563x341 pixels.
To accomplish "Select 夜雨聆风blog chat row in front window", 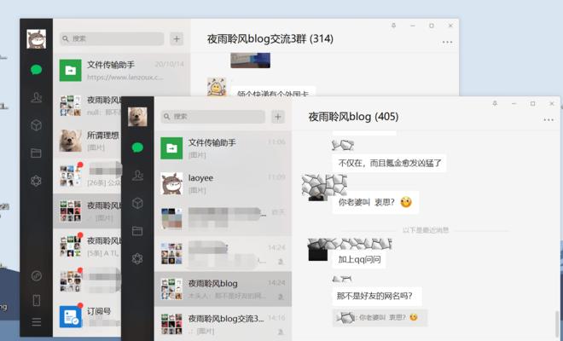I will pyautogui.click(x=223, y=289).
